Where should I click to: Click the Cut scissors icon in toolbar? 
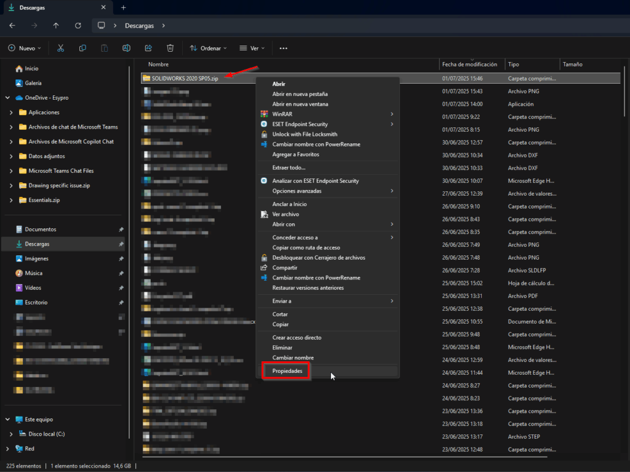tap(61, 48)
